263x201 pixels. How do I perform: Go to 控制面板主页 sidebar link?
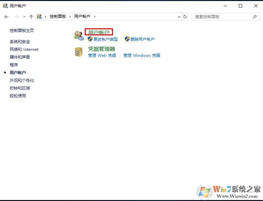click(22, 30)
